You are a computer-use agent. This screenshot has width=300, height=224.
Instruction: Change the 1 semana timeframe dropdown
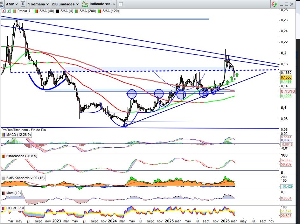pyautogui.click(x=38, y=4)
